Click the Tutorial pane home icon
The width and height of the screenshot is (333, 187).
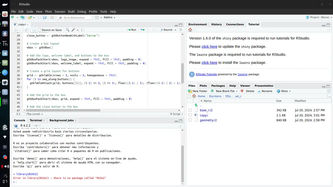pos(190,30)
